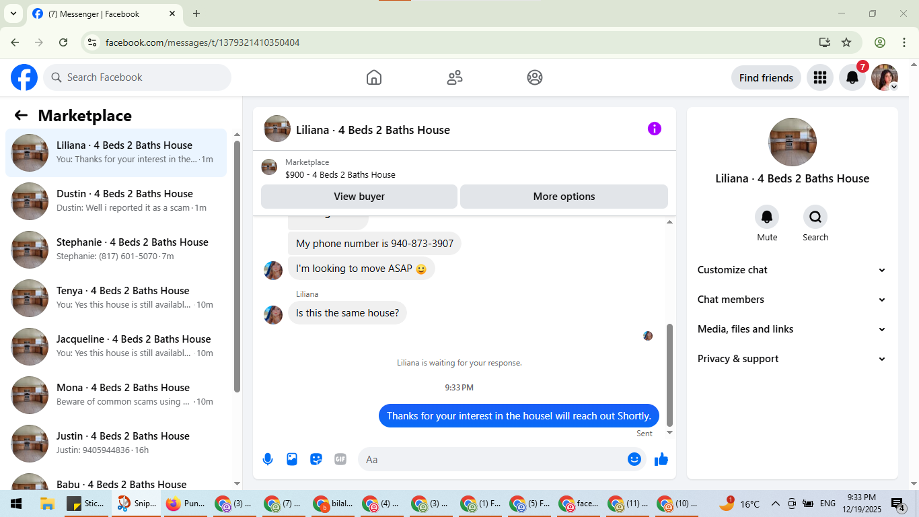
Task: Open Tenya's 4 Beds 2 Baths House chat
Action: coord(116,298)
